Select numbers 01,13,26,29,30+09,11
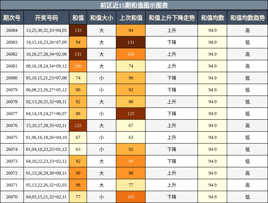This screenshot has width=268, height=203. 46,173
